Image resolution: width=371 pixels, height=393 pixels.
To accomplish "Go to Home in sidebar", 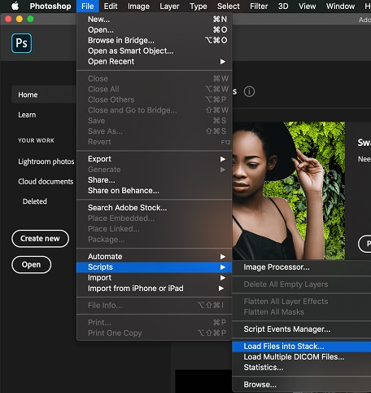I will coord(44,95).
